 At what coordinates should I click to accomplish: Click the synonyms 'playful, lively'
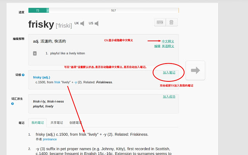click(x=43, y=106)
